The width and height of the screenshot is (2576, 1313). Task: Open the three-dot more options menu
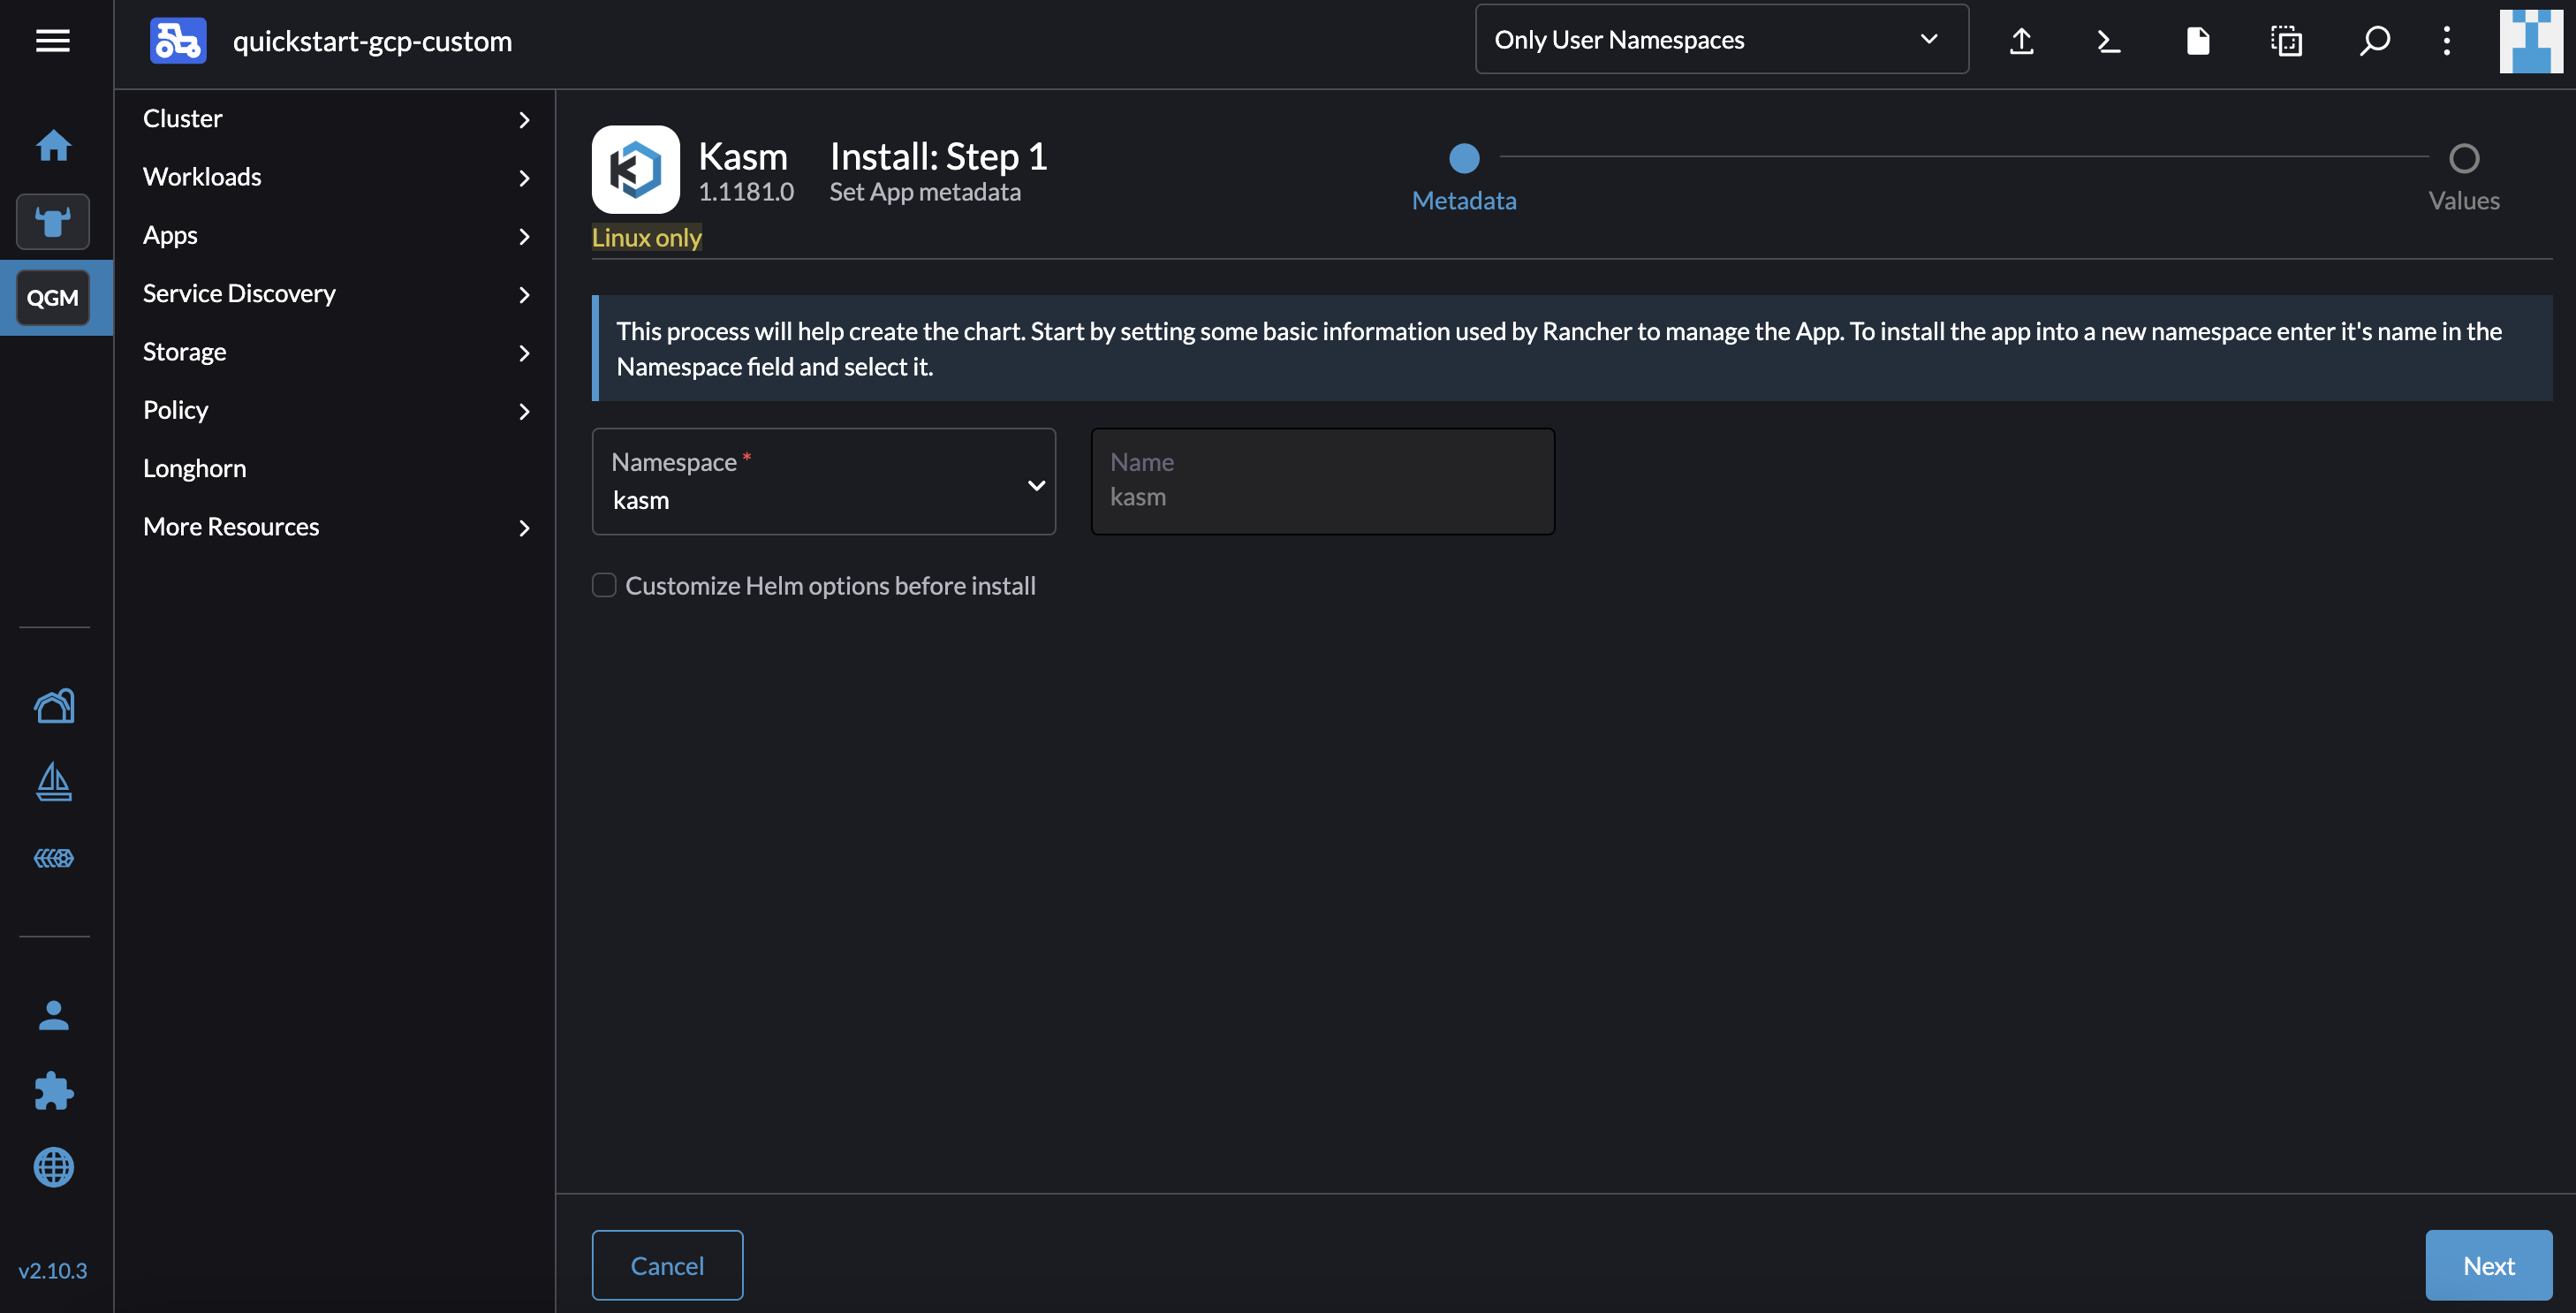tap(2447, 41)
